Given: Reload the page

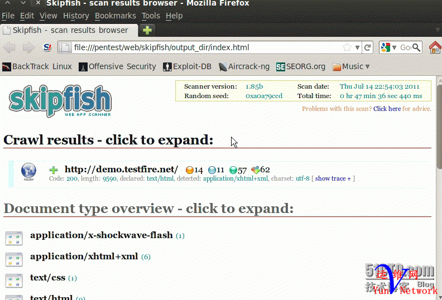Looking at the screenshot, I should [368, 47].
